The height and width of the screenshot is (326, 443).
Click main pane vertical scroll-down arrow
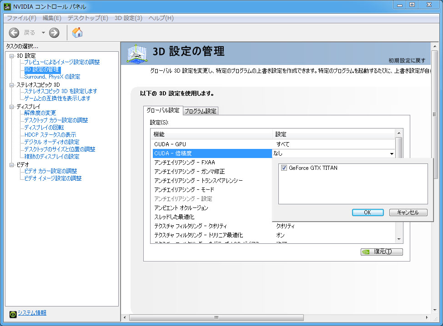coord(435,310)
